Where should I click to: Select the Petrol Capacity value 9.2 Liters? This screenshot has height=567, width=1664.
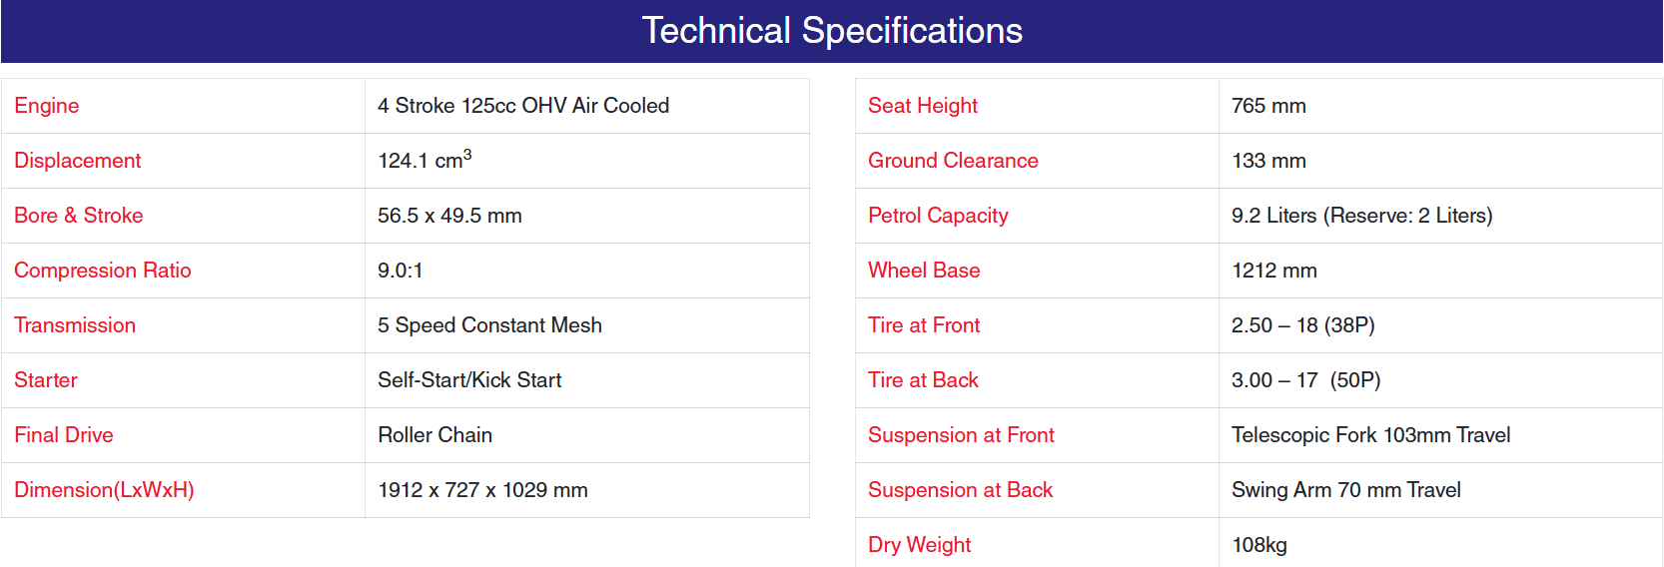1361,216
